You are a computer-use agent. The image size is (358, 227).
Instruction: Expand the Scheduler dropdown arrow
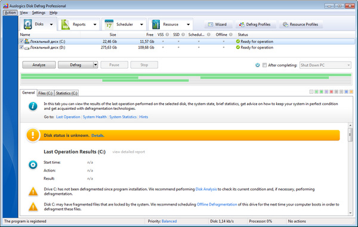click(141, 24)
